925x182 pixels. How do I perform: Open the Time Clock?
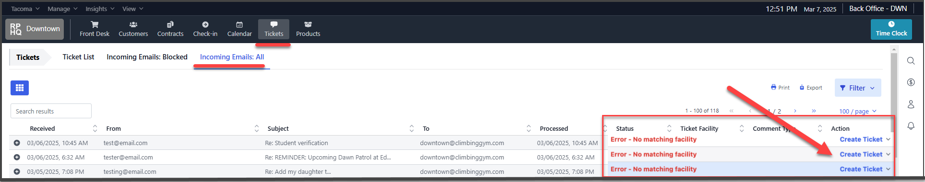pos(891,29)
